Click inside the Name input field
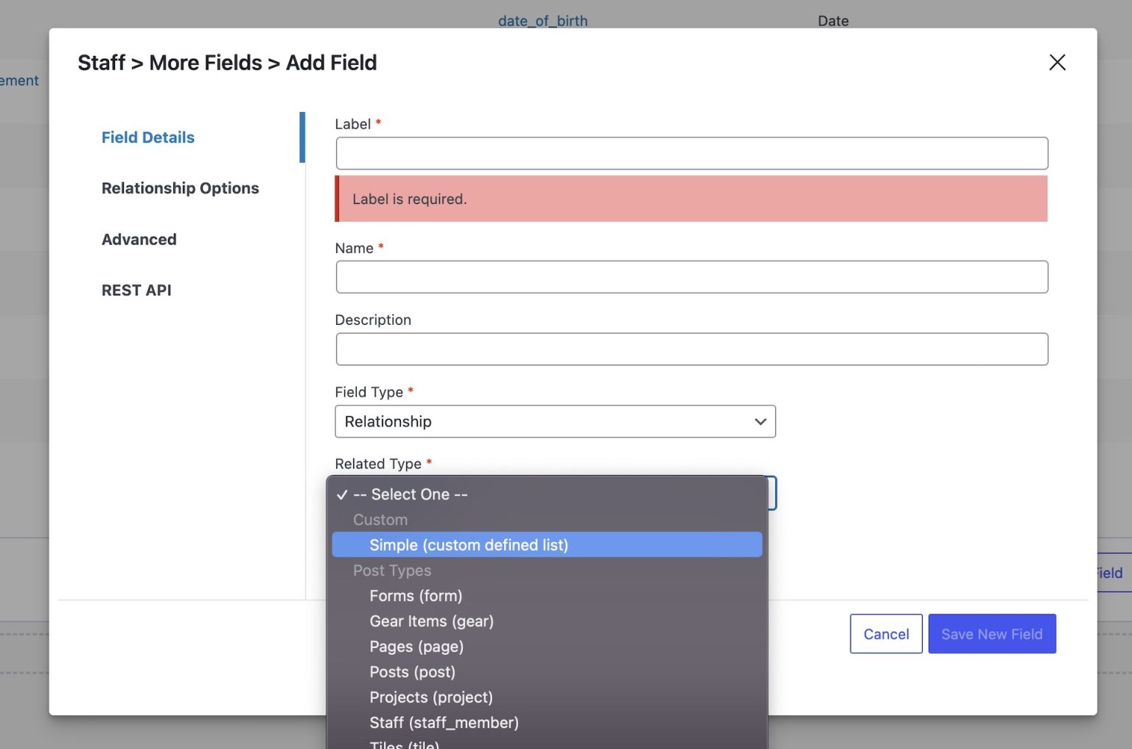 tap(691, 276)
